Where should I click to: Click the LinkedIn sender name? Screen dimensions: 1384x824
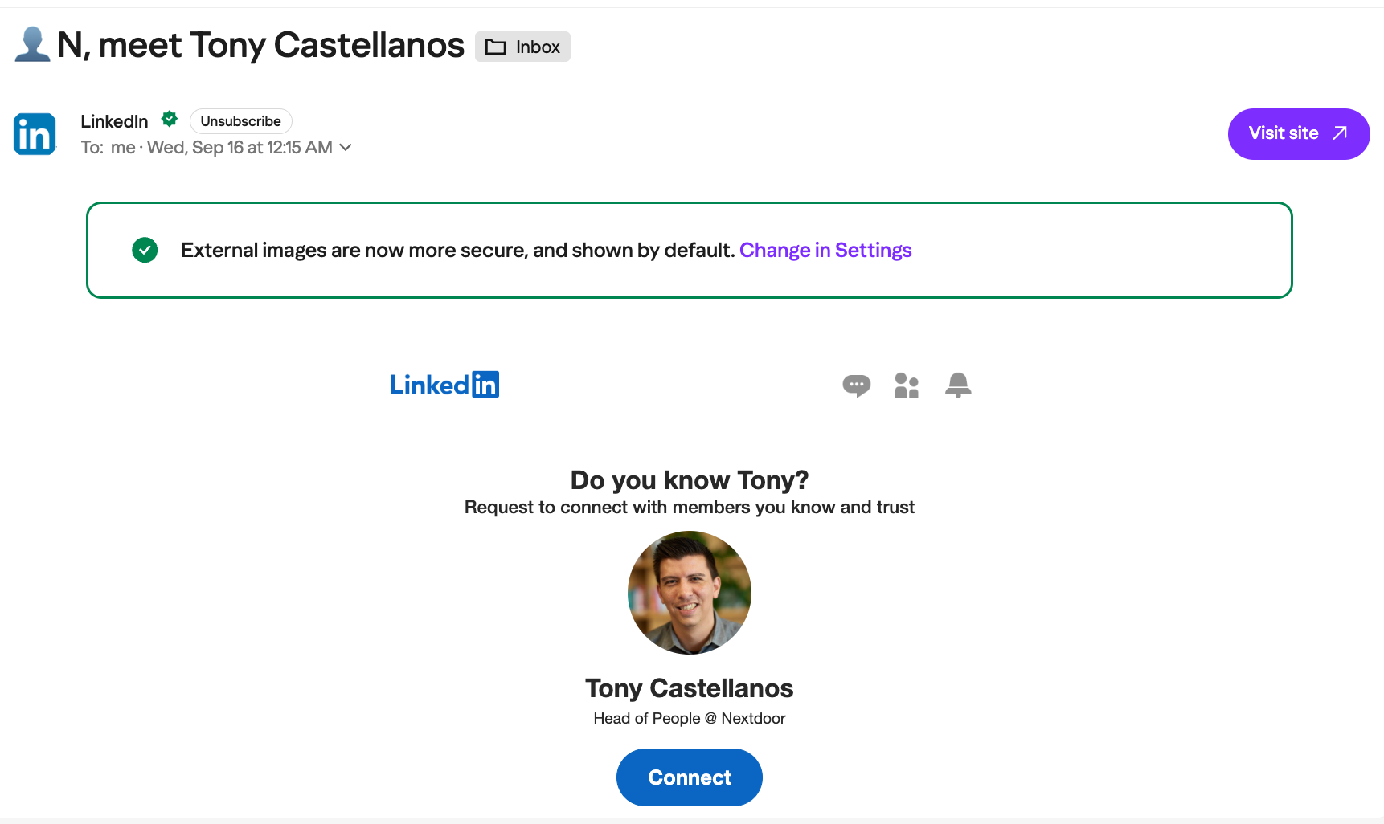[x=114, y=121]
